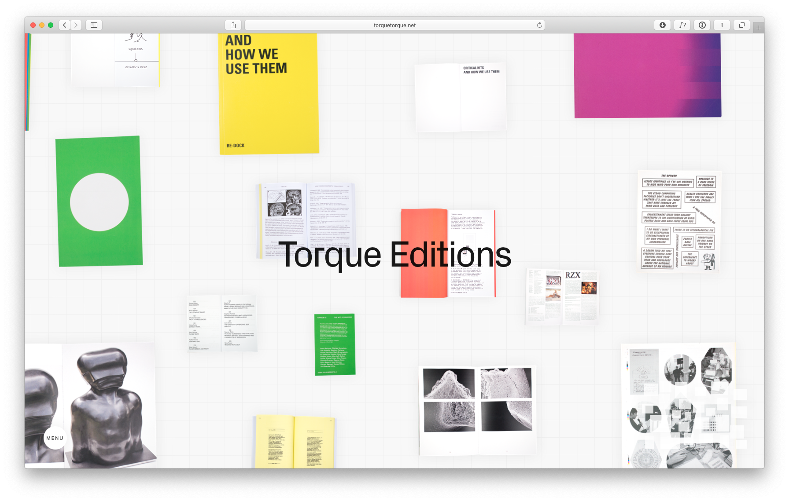Screen dimensions: 789x501
Task: Open the 1Password extension
Action: pos(702,25)
